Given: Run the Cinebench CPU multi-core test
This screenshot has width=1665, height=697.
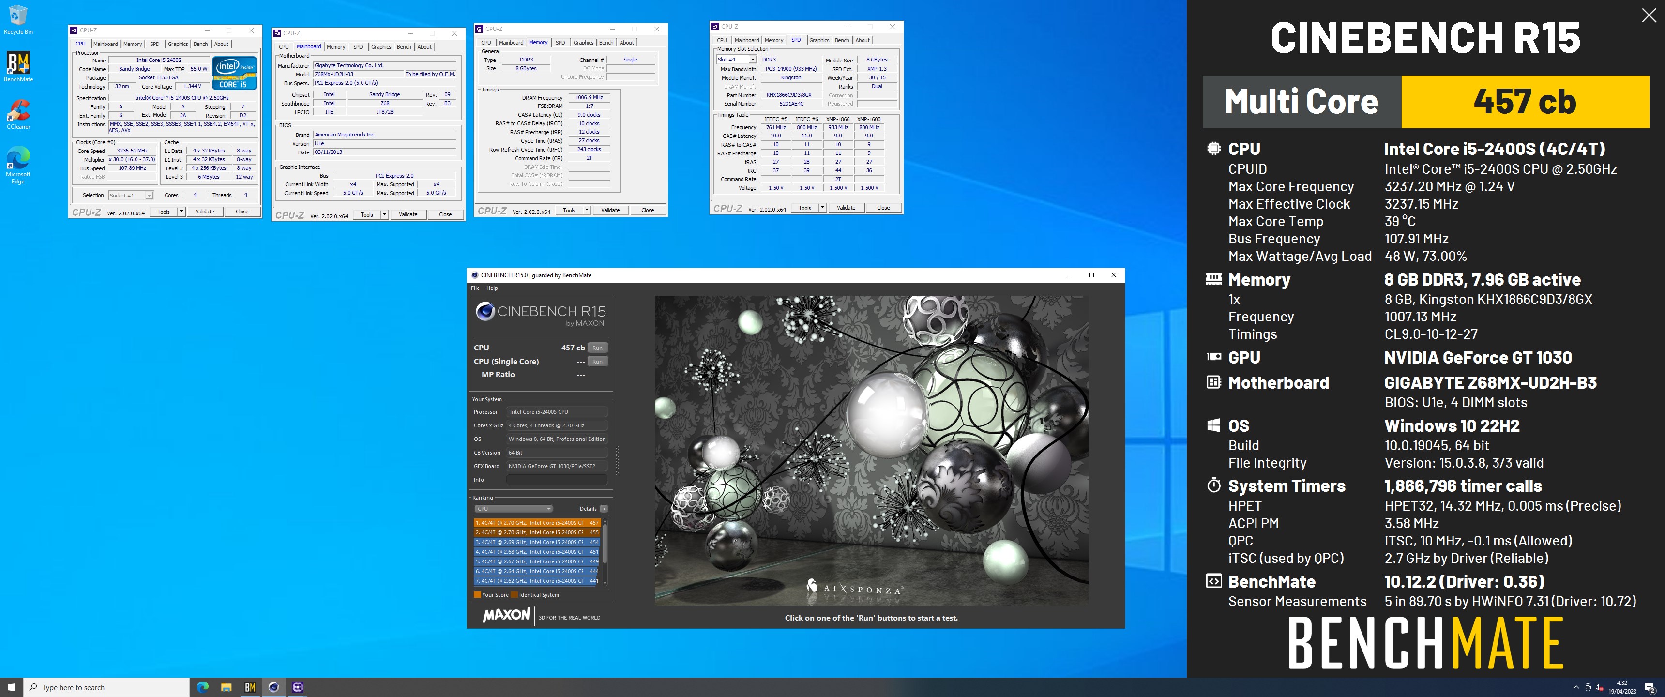Looking at the screenshot, I should (597, 348).
